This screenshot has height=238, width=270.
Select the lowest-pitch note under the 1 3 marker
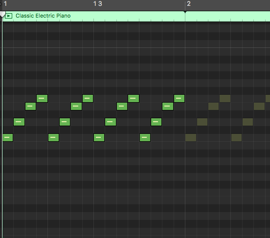click(99, 137)
